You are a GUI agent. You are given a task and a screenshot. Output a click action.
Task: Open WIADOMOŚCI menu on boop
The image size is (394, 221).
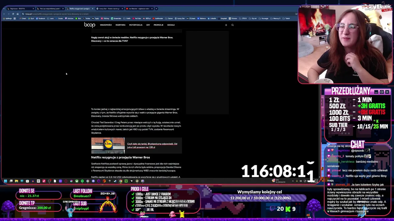point(106,25)
